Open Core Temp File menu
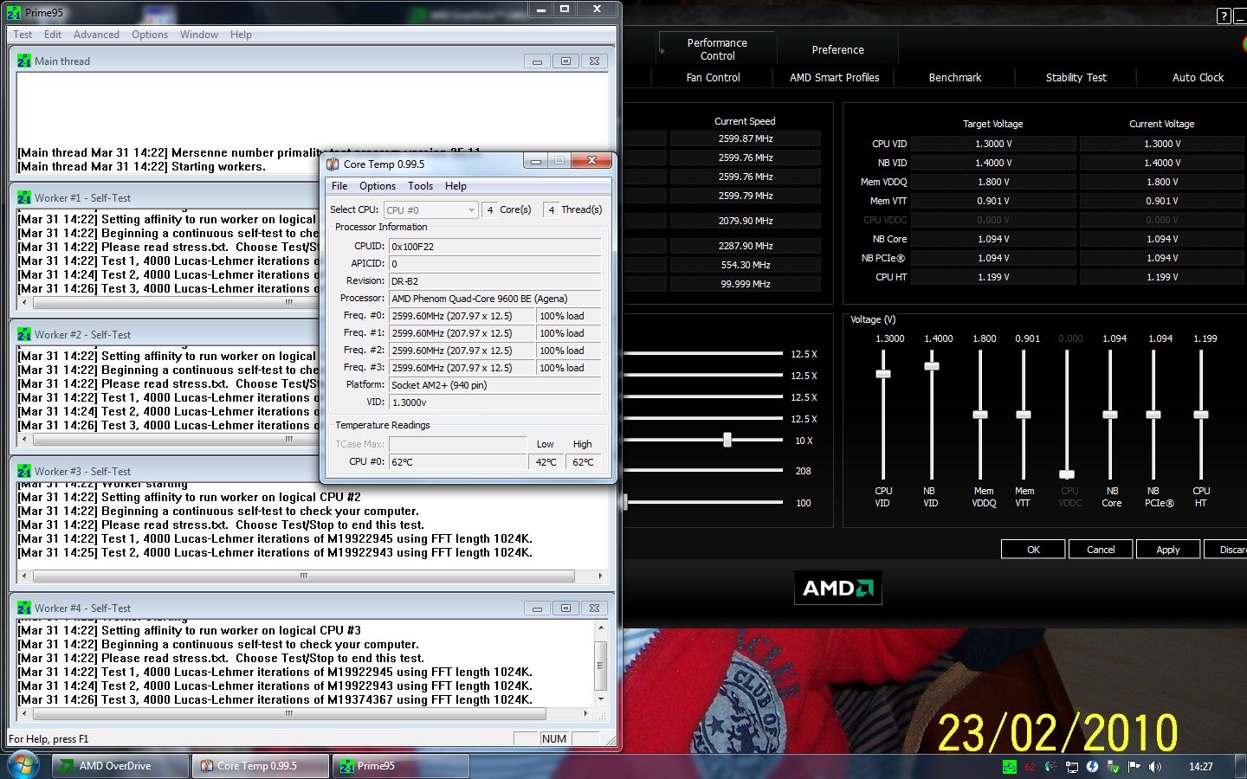 pos(339,186)
